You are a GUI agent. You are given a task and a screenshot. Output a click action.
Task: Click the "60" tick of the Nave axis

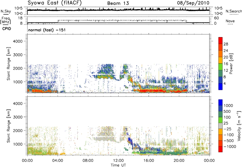(216, 18)
